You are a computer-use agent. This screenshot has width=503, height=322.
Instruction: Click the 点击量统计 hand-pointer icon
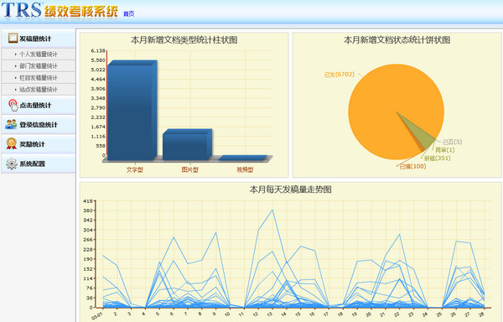(x=13, y=105)
